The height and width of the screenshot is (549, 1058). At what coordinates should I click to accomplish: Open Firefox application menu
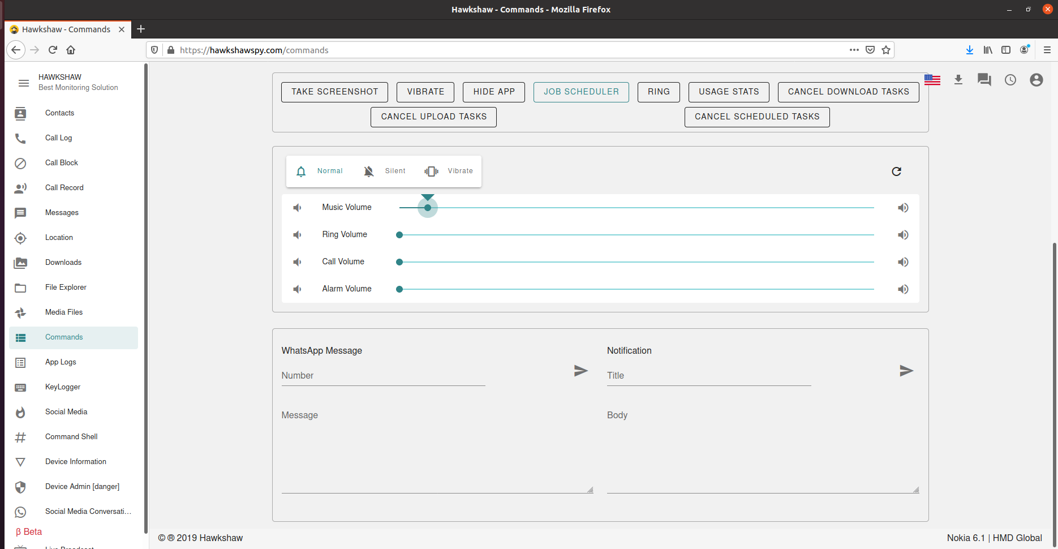1047,50
